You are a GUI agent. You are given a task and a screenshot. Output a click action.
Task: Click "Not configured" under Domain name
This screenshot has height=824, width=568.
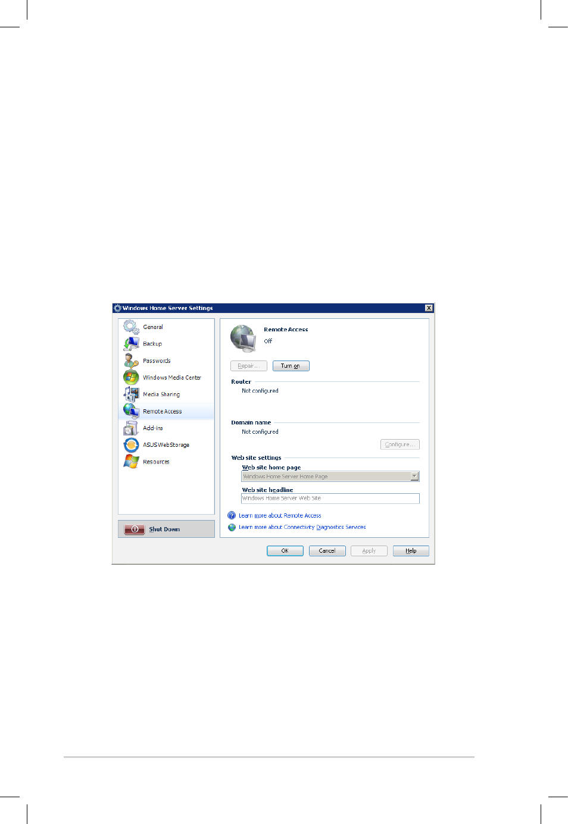tap(260, 432)
